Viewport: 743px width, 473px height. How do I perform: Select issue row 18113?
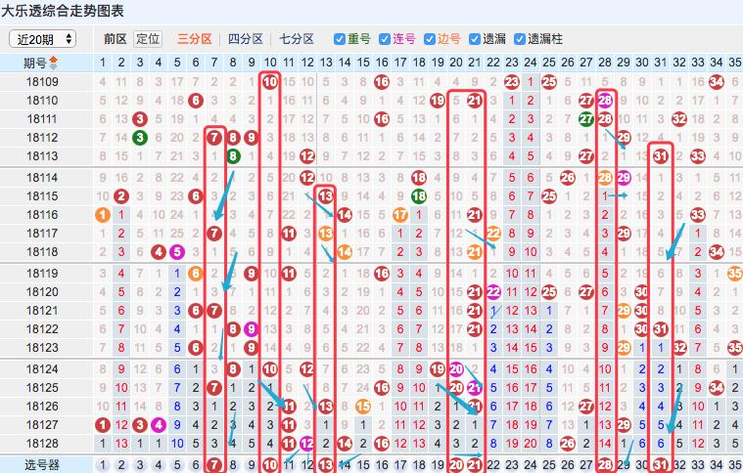(x=42, y=156)
